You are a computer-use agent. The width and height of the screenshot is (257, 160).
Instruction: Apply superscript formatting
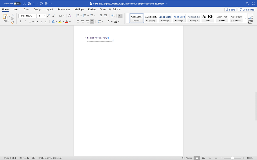click(46, 21)
